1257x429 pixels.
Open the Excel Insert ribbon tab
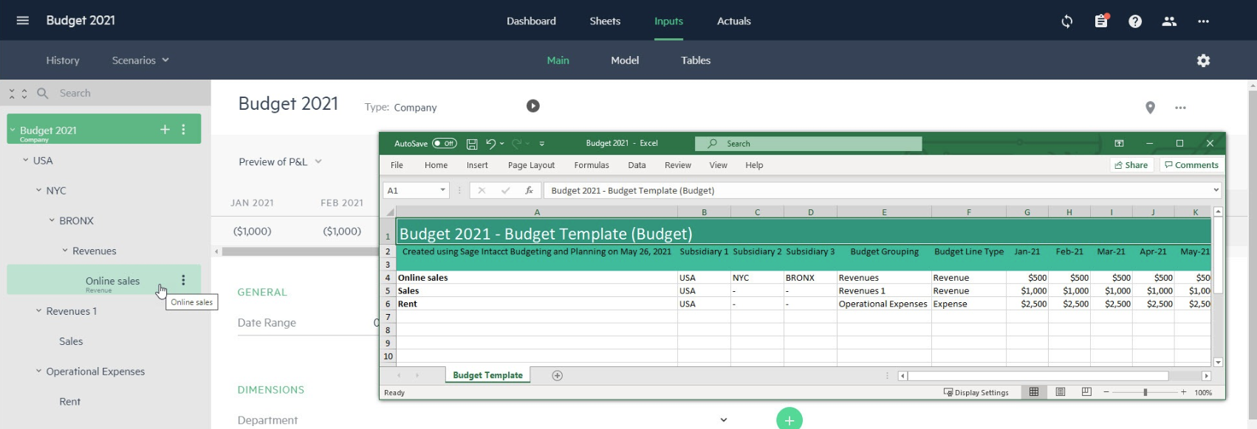(x=477, y=165)
